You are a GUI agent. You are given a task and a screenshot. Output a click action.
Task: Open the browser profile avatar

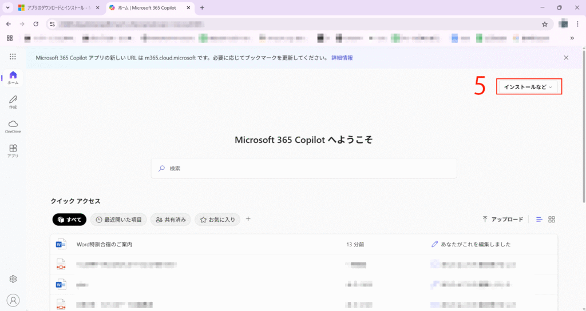pyautogui.click(x=563, y=24)
